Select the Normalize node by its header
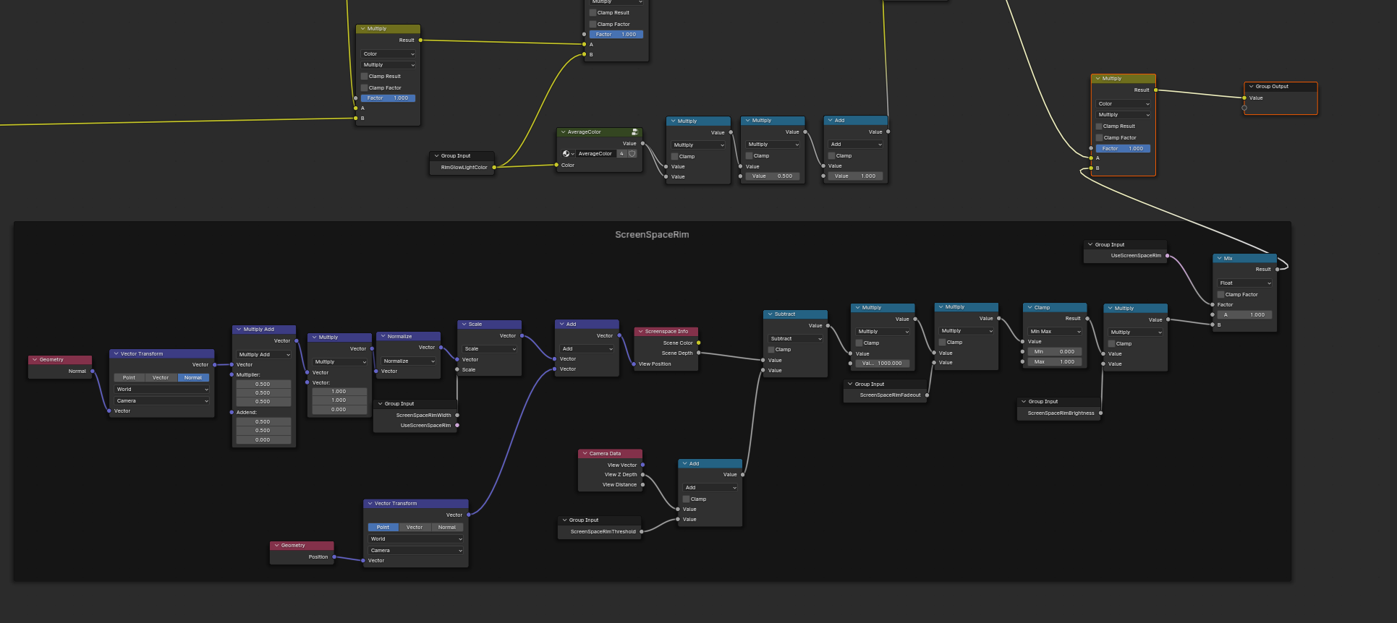The image size is (1397, 623). click(412, 337)
